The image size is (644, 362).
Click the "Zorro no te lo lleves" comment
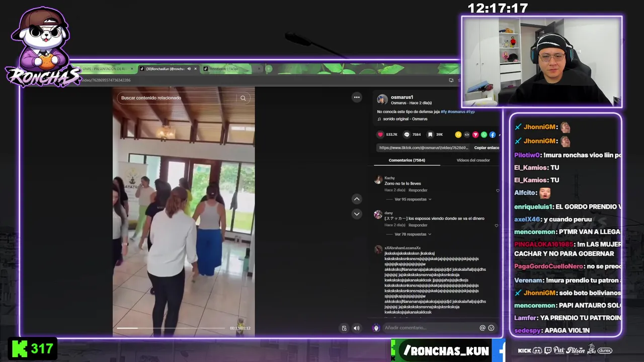click(403, 184)
